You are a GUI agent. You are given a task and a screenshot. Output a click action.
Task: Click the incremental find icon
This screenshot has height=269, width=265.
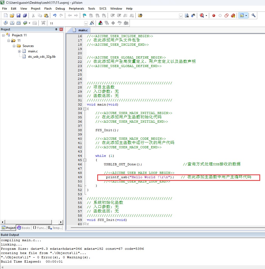[x=193, y=15]
